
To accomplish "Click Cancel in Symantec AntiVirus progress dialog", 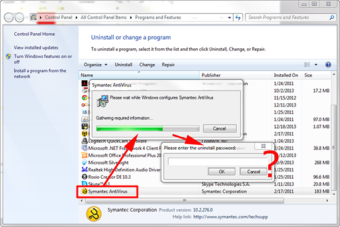I will 219,129.
